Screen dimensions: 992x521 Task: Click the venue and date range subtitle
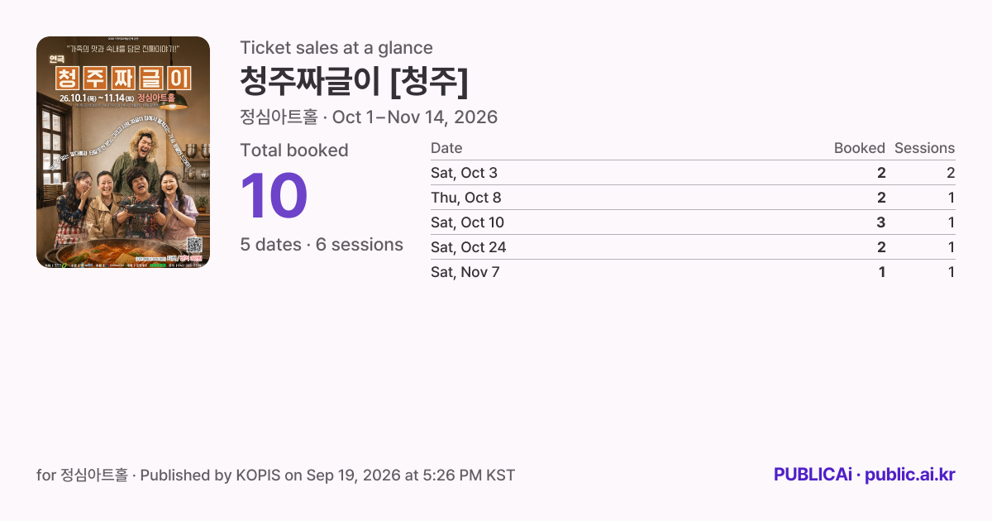[x=369, y=117]
